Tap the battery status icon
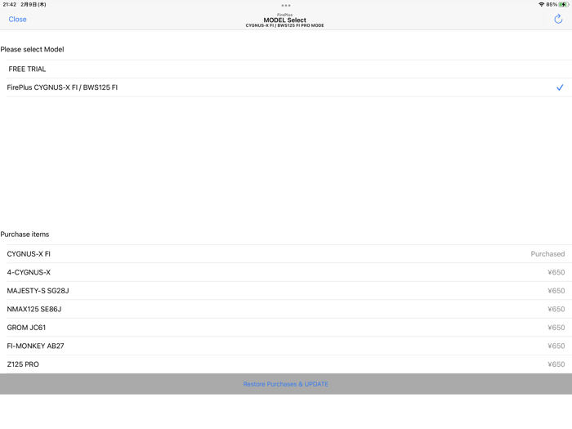572x429 pixels. click(x=564, y=4)
